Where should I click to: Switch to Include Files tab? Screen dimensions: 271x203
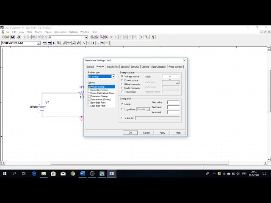pos(113,67)
